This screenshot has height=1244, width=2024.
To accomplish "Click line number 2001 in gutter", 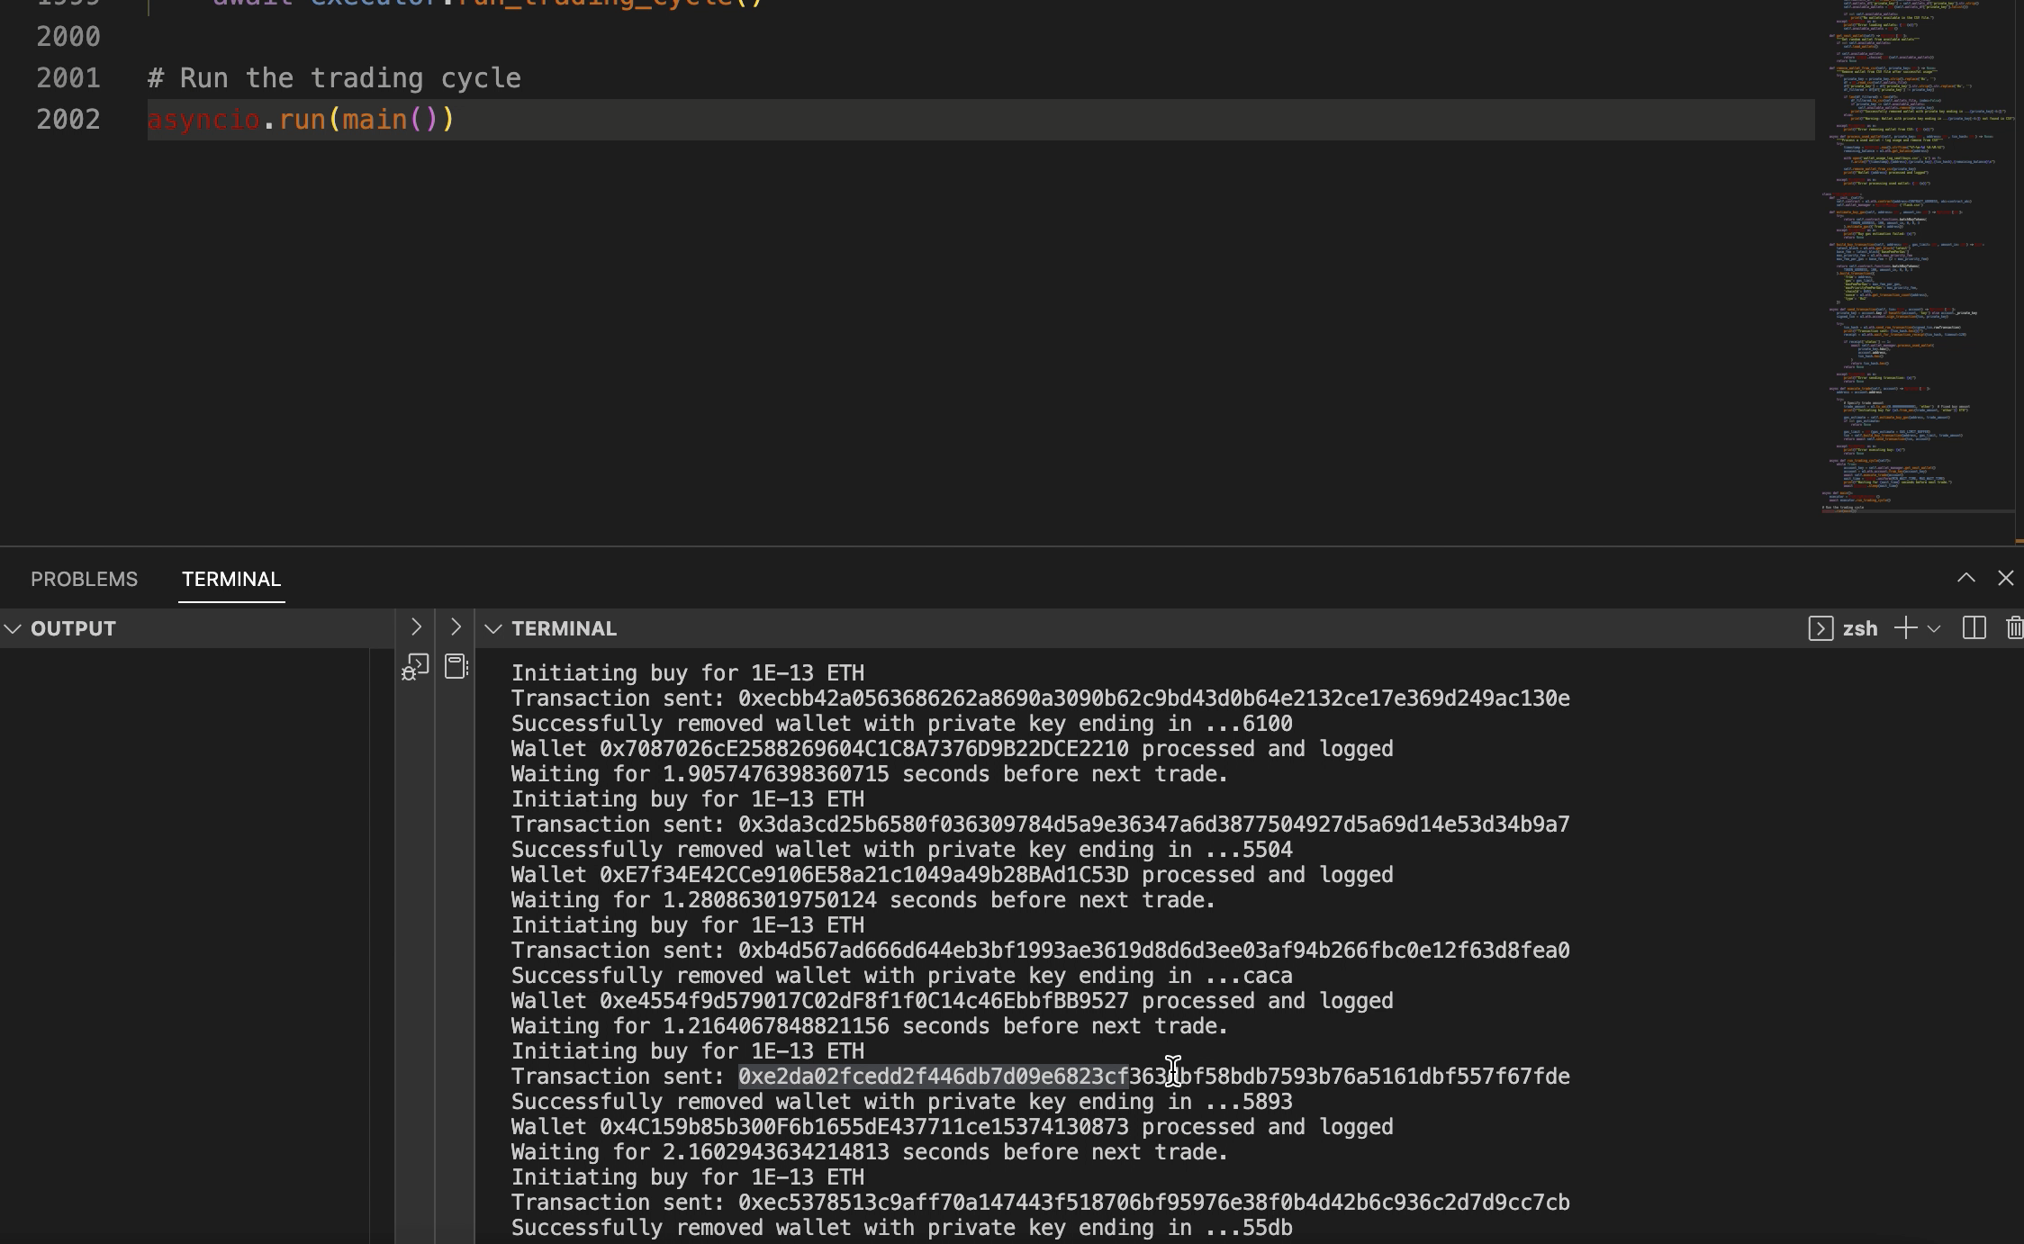I will [x=68, y=78].
